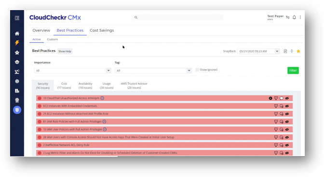
Task: Toggle ignore eye on IAM Users Console Access row
Action: (287, 137)
